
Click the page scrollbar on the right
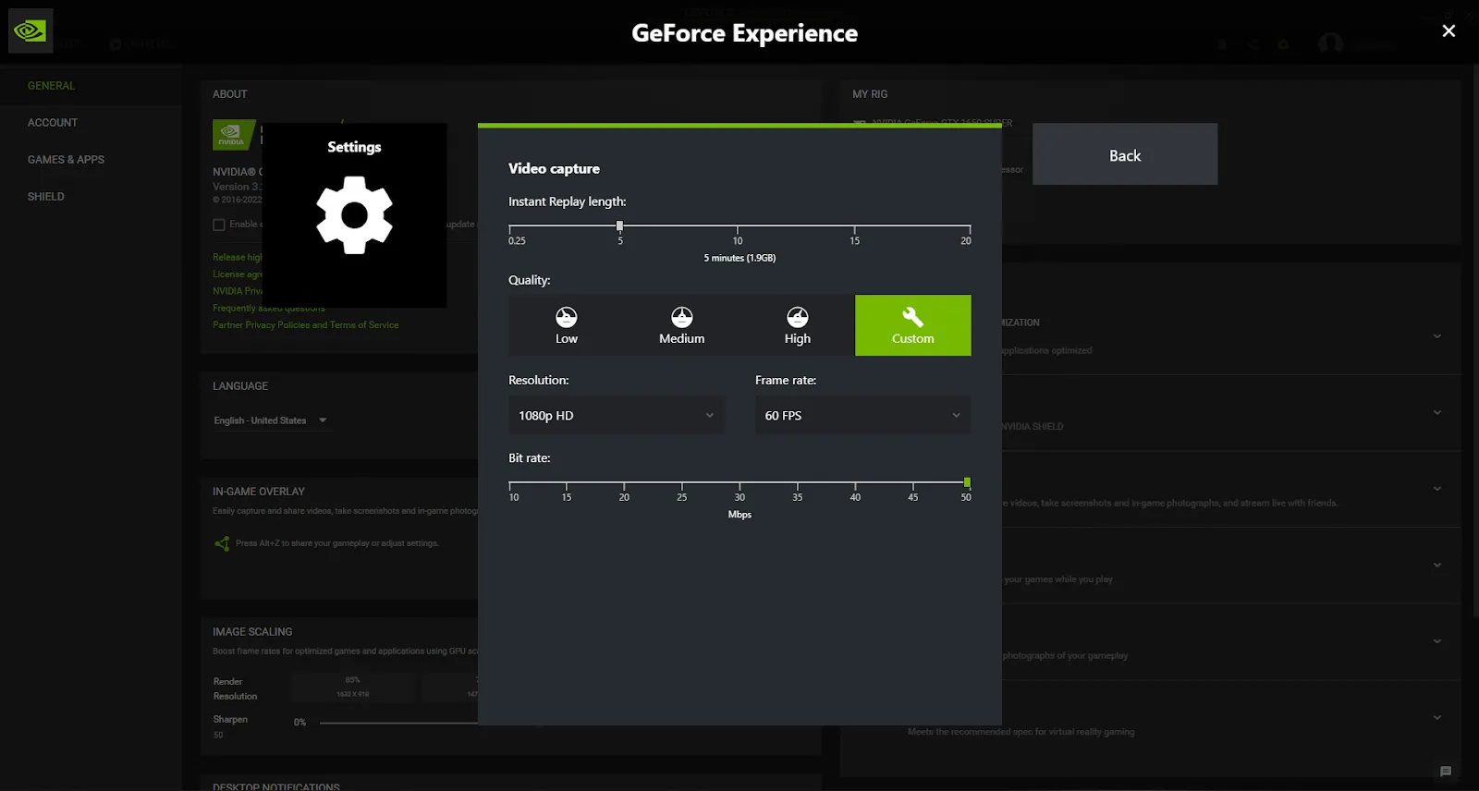1474,340
